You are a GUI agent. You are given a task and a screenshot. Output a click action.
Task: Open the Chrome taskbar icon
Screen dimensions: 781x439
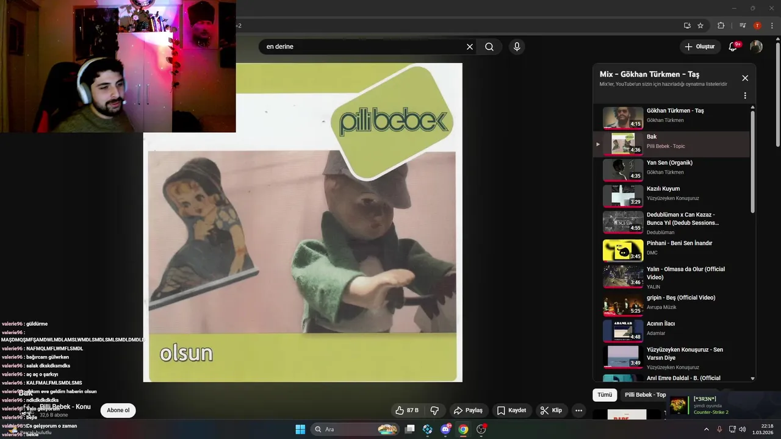[463, 429]
